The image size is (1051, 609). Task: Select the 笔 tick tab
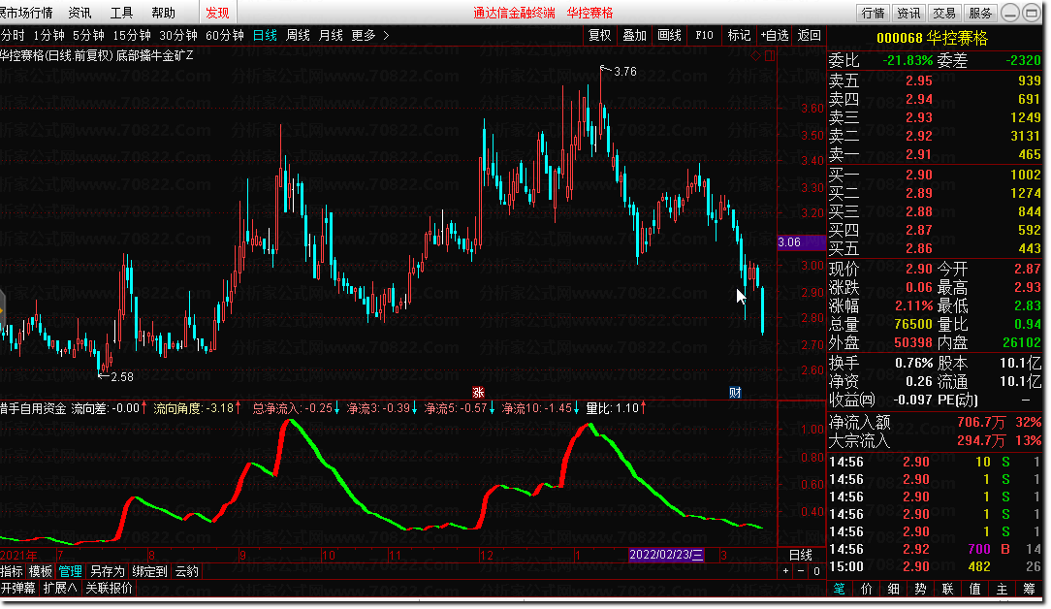pyautogui.click(x=840, y=589)
